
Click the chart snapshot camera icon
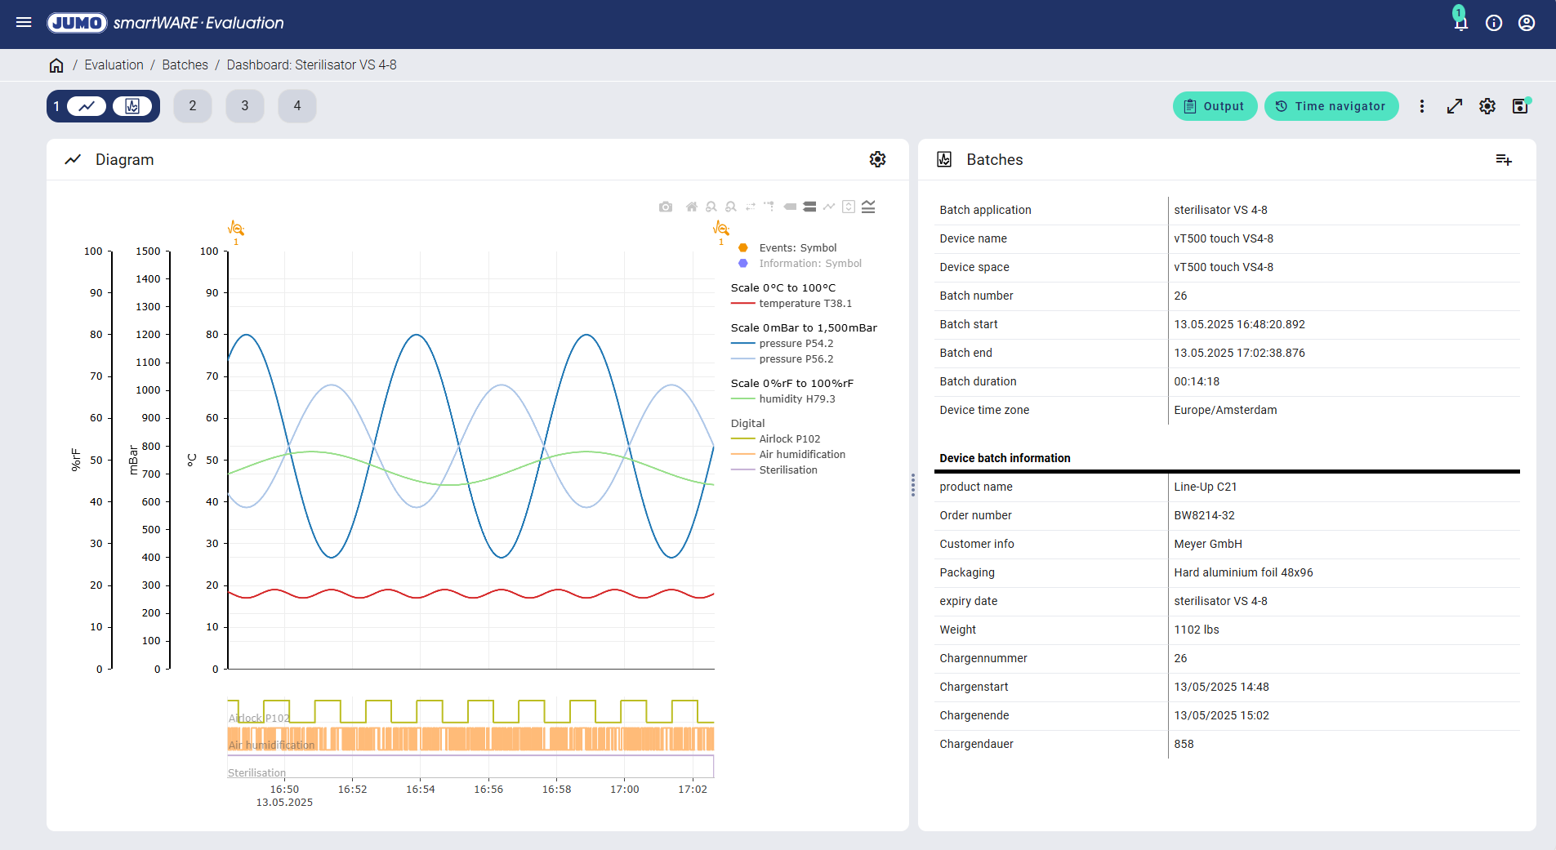point(666,207)
